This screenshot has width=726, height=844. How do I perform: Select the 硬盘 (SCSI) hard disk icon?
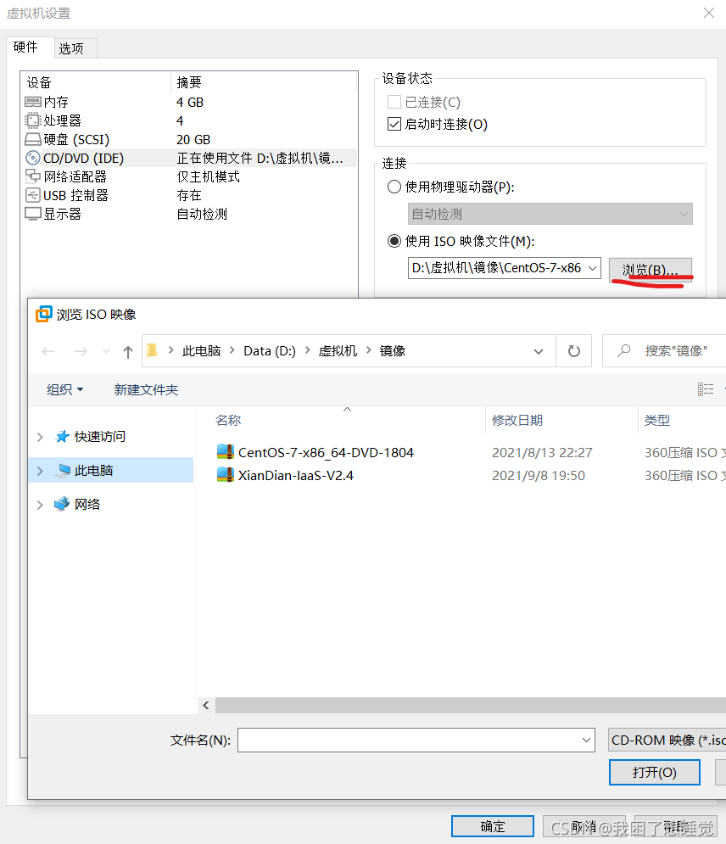[33, 139]
